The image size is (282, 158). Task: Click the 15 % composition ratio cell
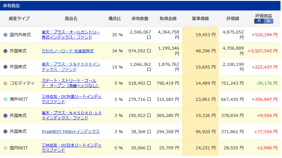(117, 67)
